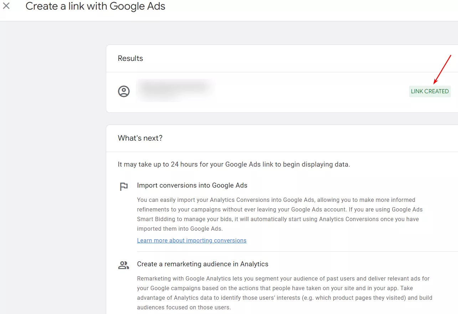The width and height of the screenshot is (458, 314).
Task: Click the LINK CREATED status badge
Action: [x=429, y=91]
